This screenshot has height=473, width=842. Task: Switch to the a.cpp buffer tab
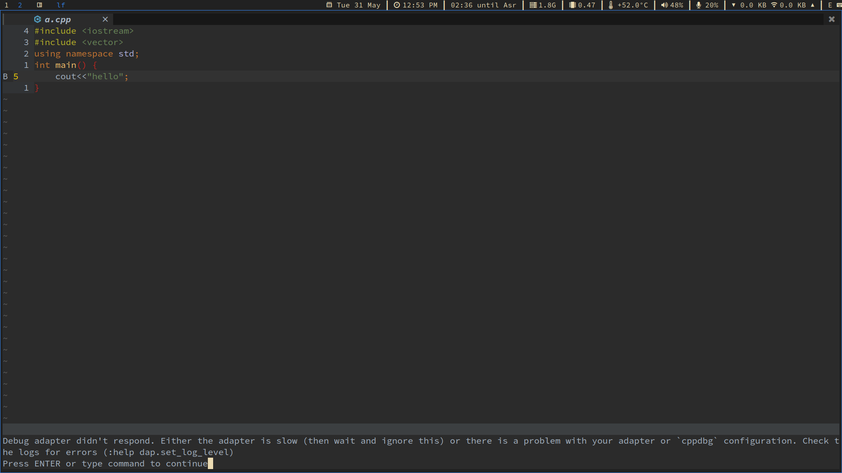coord(57,19)
